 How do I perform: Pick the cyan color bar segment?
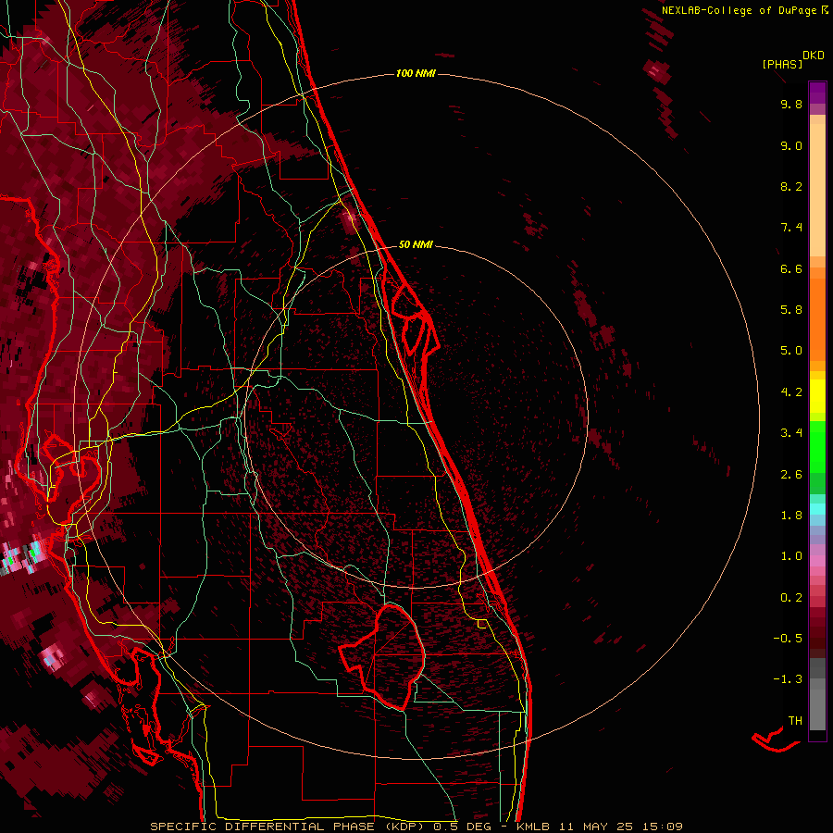pos(817,509)
